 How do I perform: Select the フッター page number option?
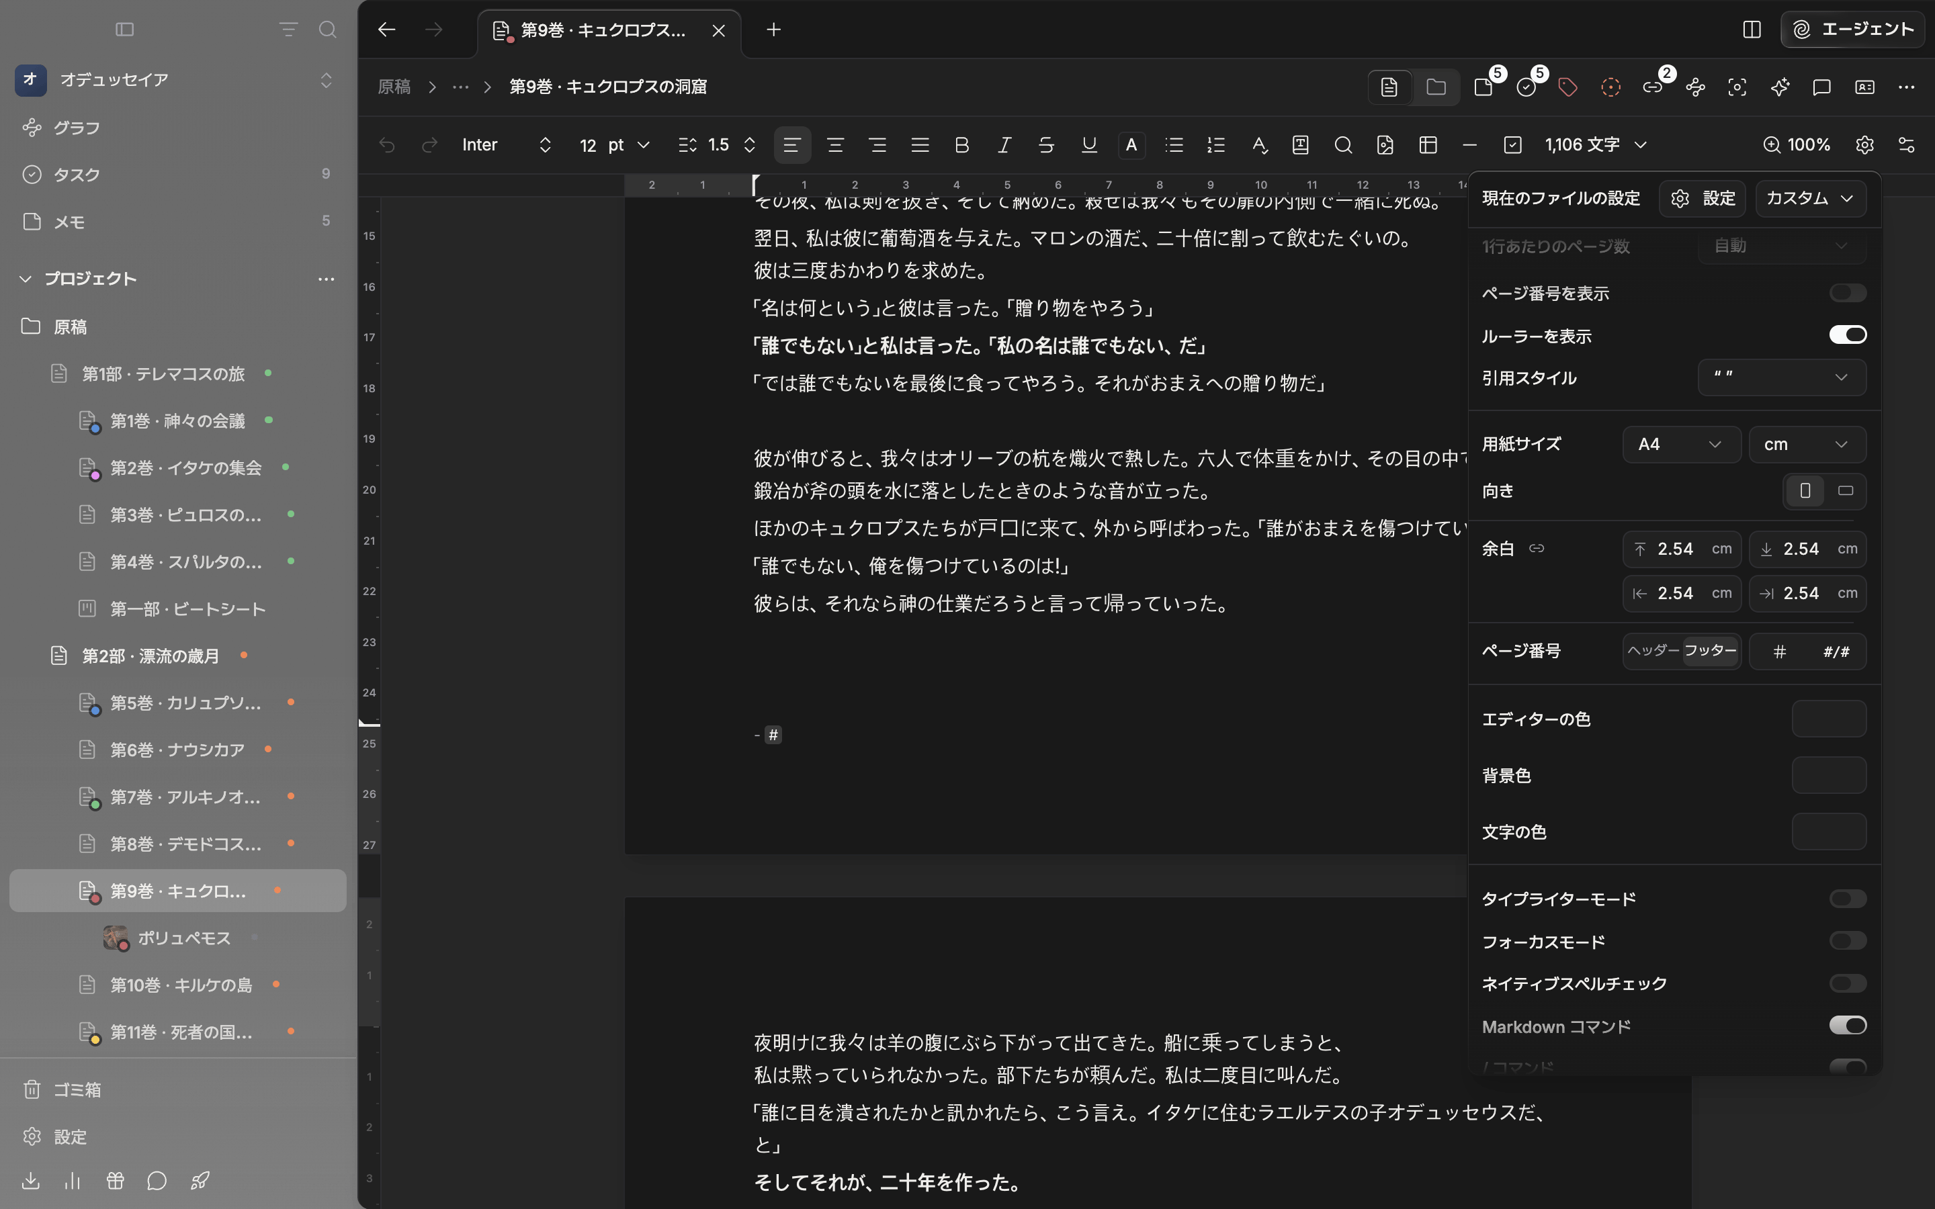(1711, 651)
